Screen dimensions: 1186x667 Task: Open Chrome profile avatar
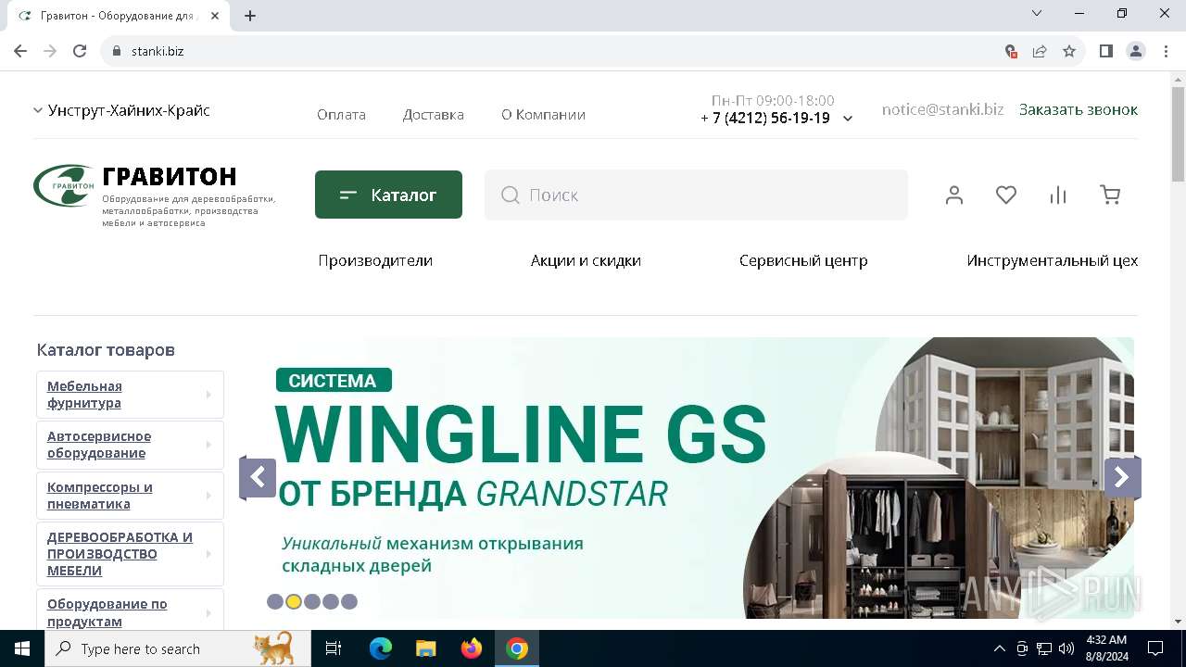point(1136,51)
